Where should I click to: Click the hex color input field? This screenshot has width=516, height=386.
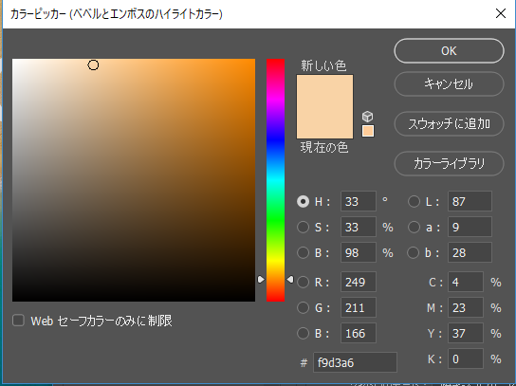point(355,362)
